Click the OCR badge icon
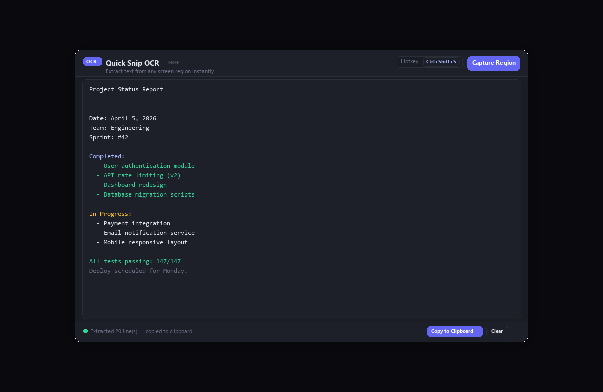The width and height of the screenshot is (603, 392). click(92, 61)
